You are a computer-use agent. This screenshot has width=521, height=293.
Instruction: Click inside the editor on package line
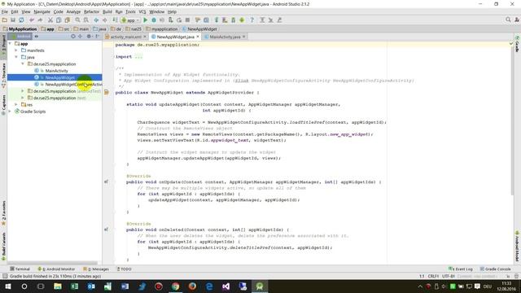157,45
